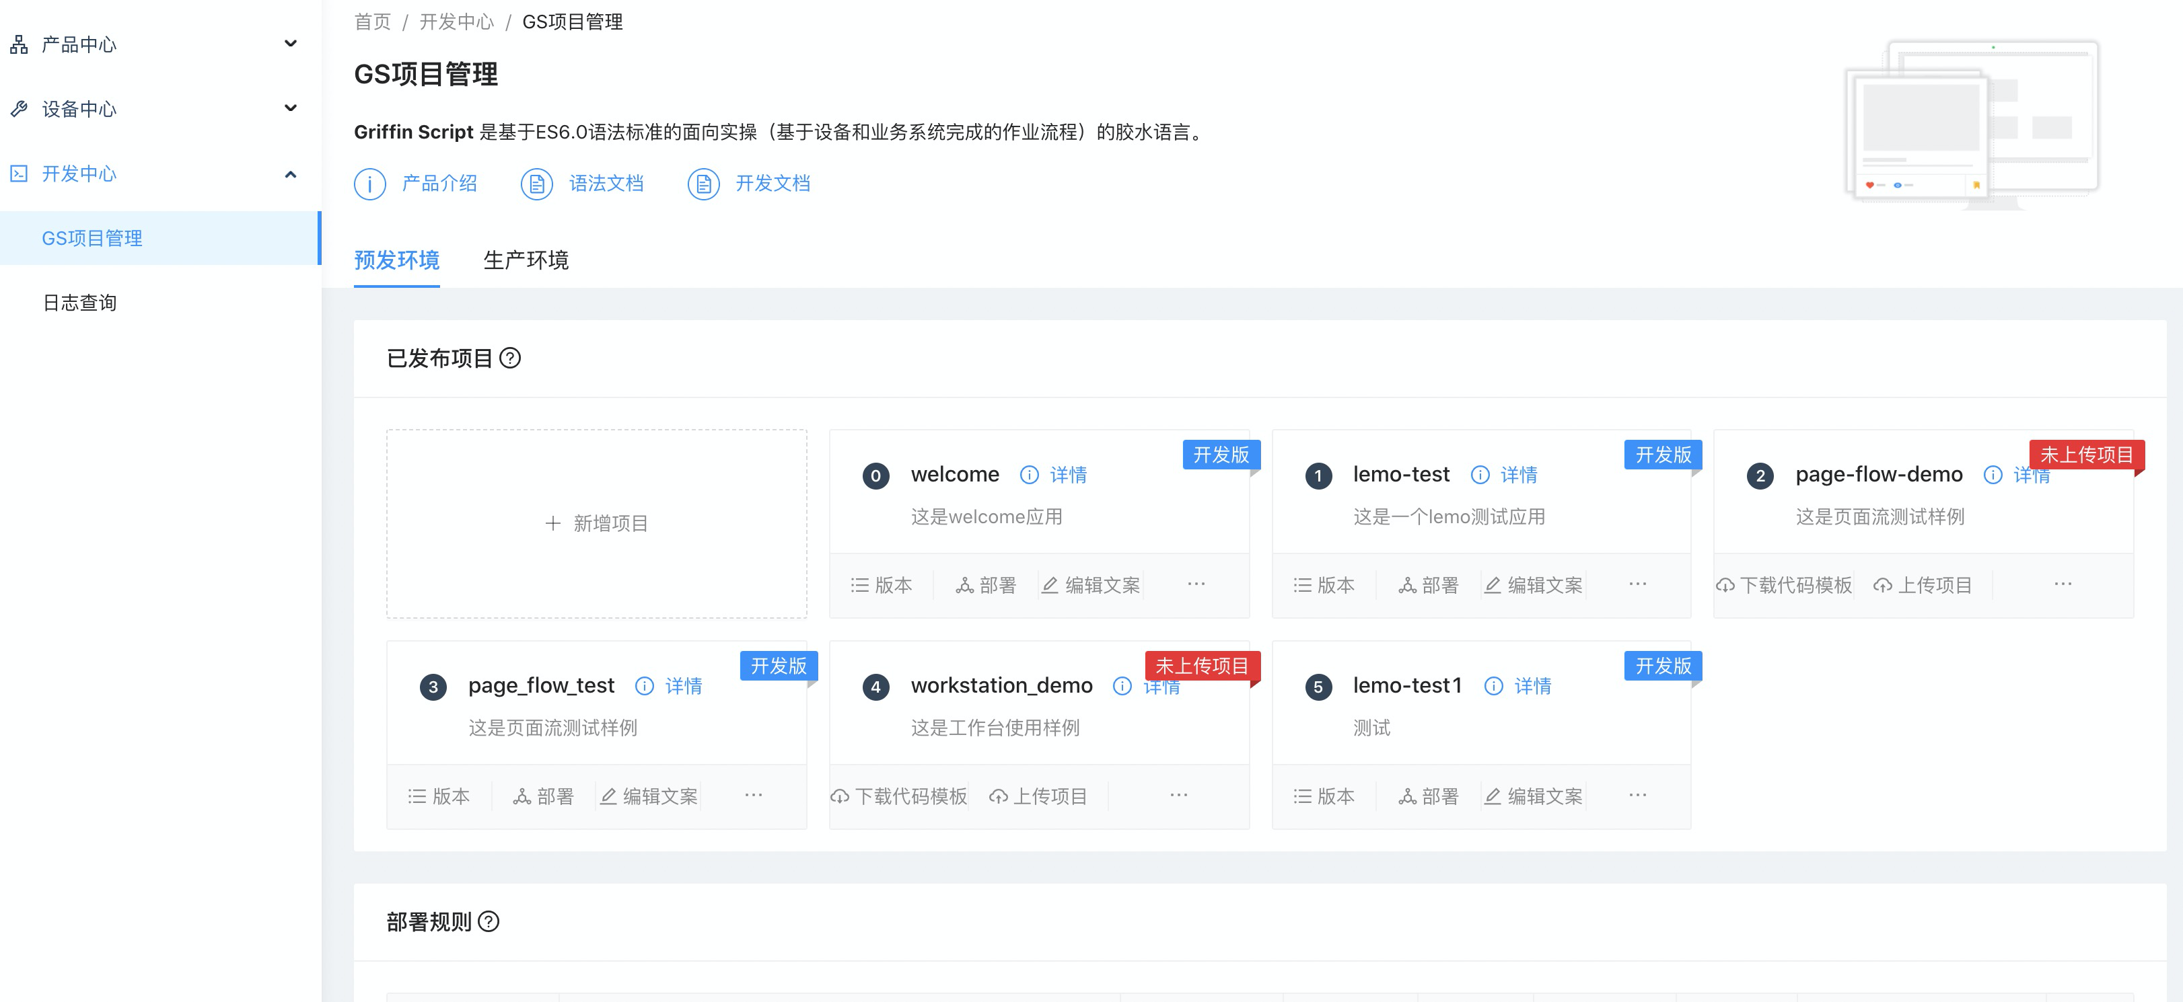Click 部署 icon on lemo-test card

coord(1406,585)
